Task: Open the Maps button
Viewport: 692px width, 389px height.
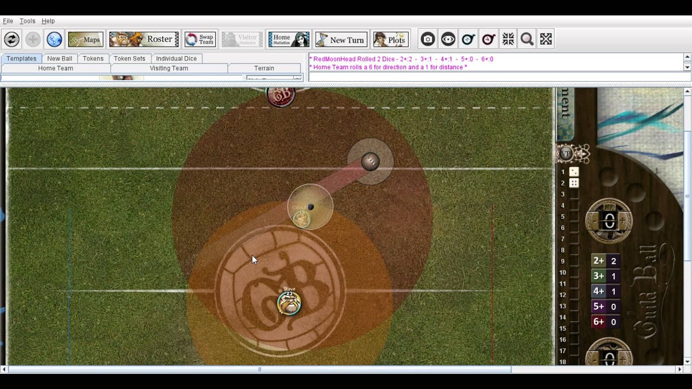Action: 85,39
